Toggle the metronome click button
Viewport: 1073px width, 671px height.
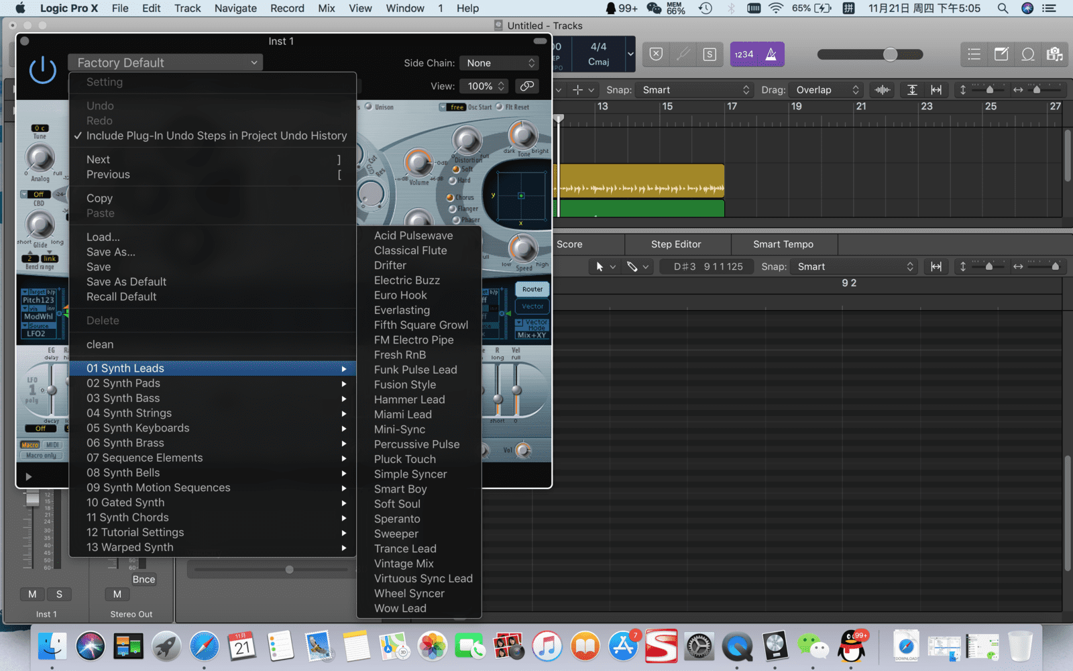click(771, 54)
